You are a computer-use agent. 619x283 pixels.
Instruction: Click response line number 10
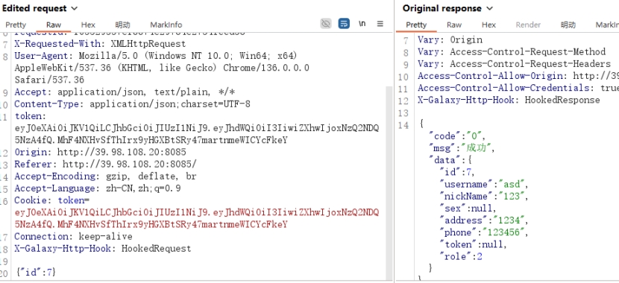tap(403, 77)
